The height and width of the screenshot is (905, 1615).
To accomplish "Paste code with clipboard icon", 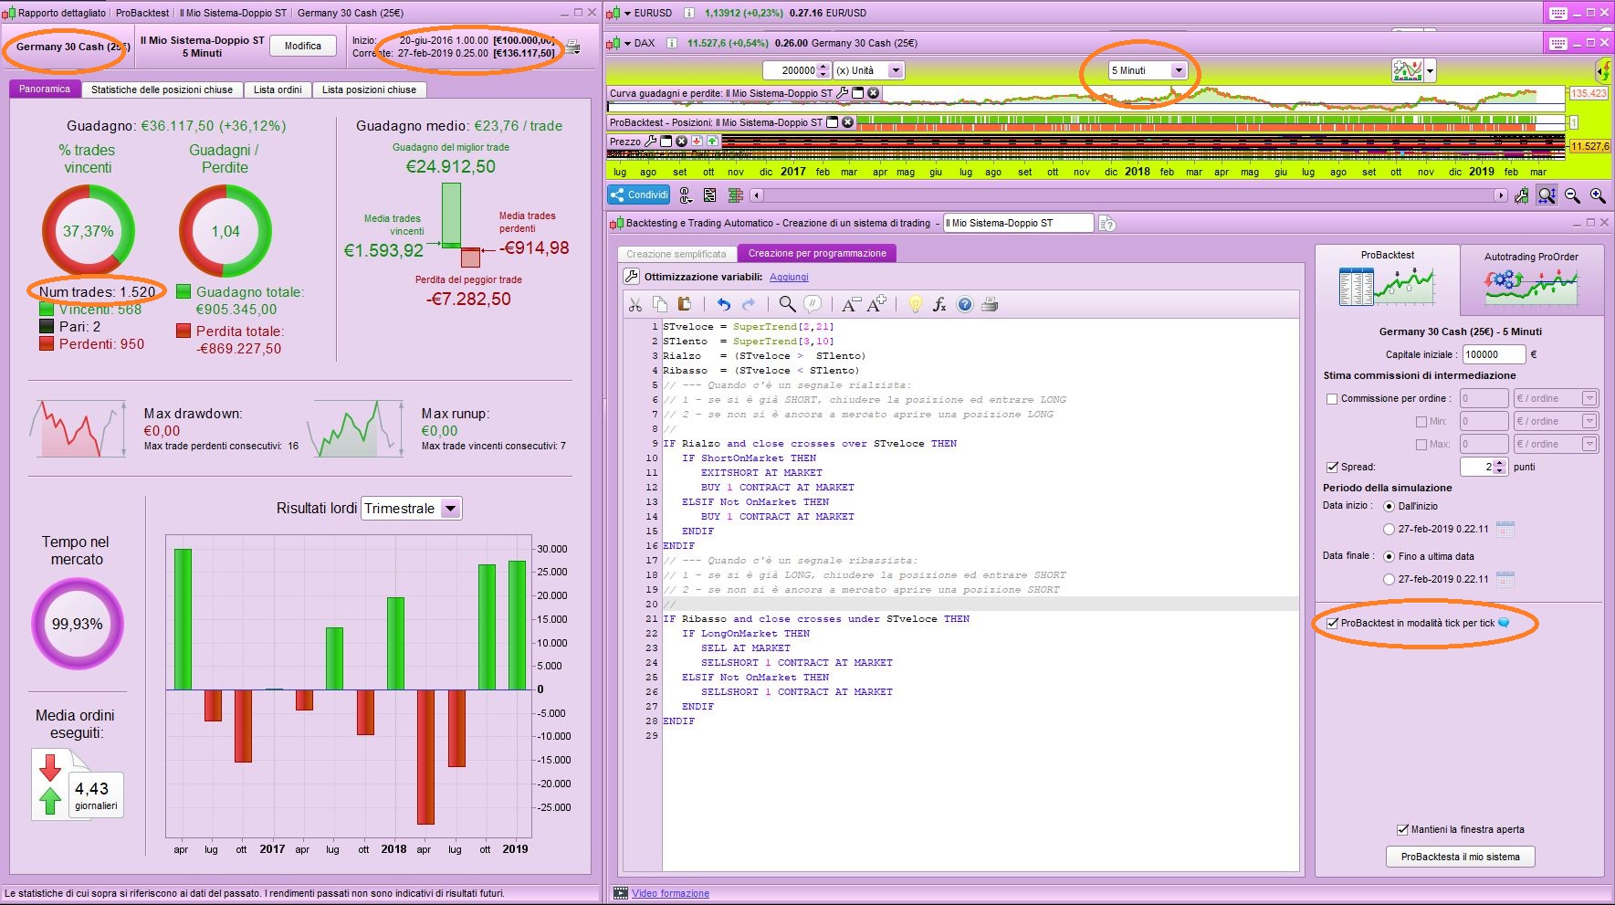I will pos(684,305).
